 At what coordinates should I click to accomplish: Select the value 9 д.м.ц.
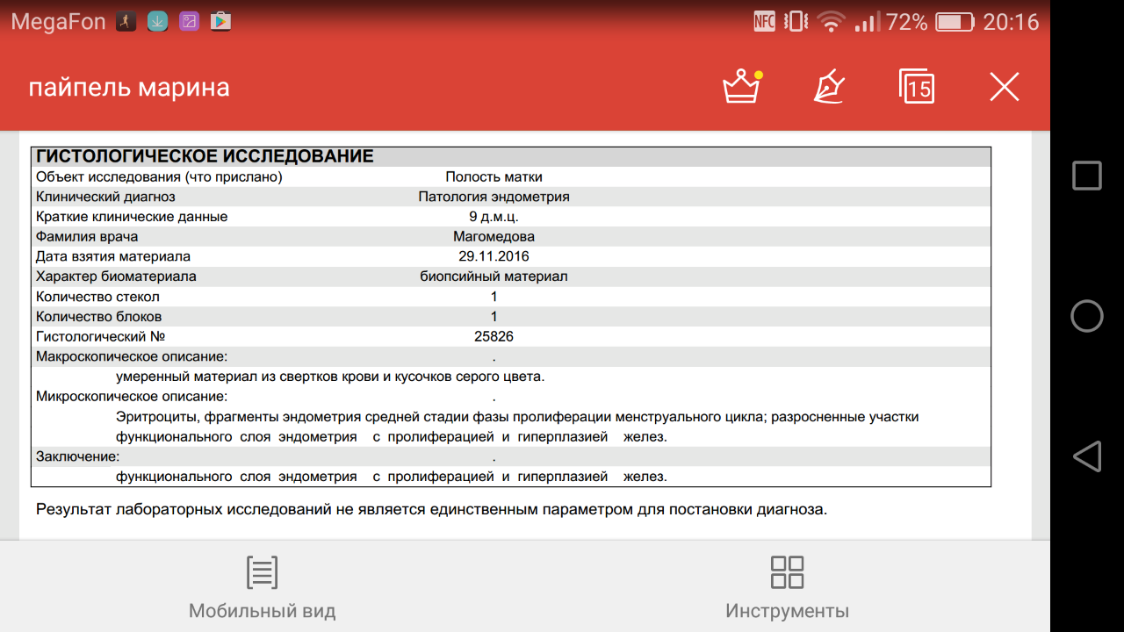[x=494, y=217]
